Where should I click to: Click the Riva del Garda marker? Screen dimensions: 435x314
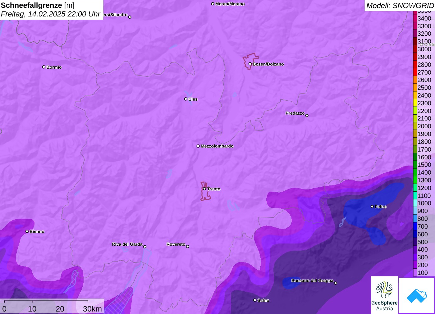pyautogui.click(x=145, y=247)
